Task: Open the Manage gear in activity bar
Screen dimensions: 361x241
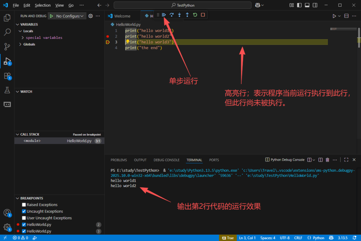Action: [x=7, y=227]
